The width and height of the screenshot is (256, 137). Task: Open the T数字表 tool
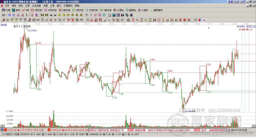pyautogui.click(x=106, y=10)
